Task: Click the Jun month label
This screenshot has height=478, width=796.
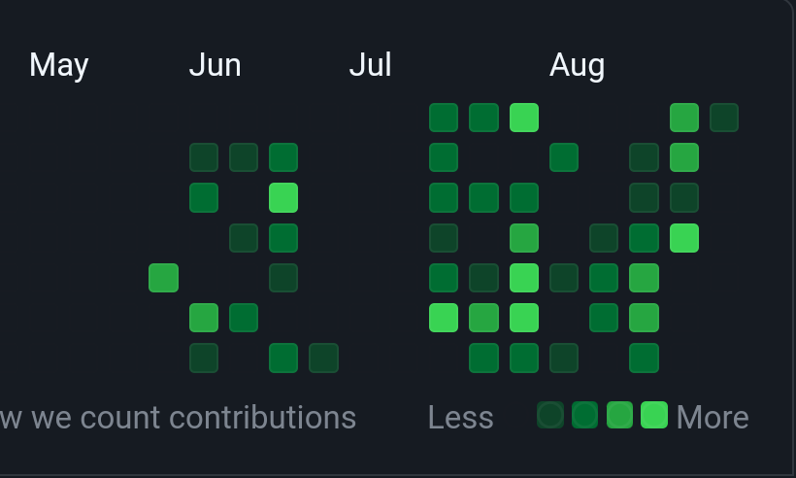Action: point(215,65)
